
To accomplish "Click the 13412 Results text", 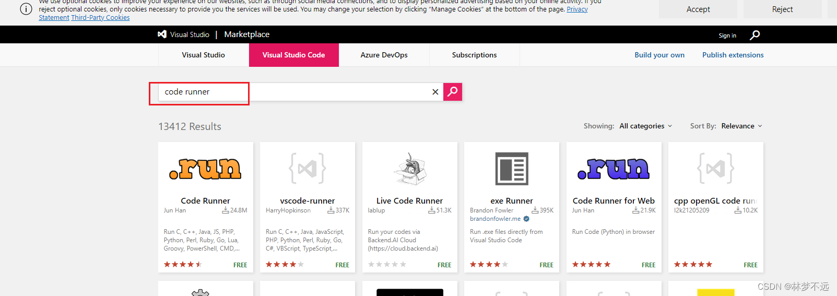I will point(190,126).
